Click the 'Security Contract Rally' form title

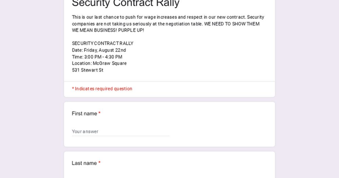126,3
